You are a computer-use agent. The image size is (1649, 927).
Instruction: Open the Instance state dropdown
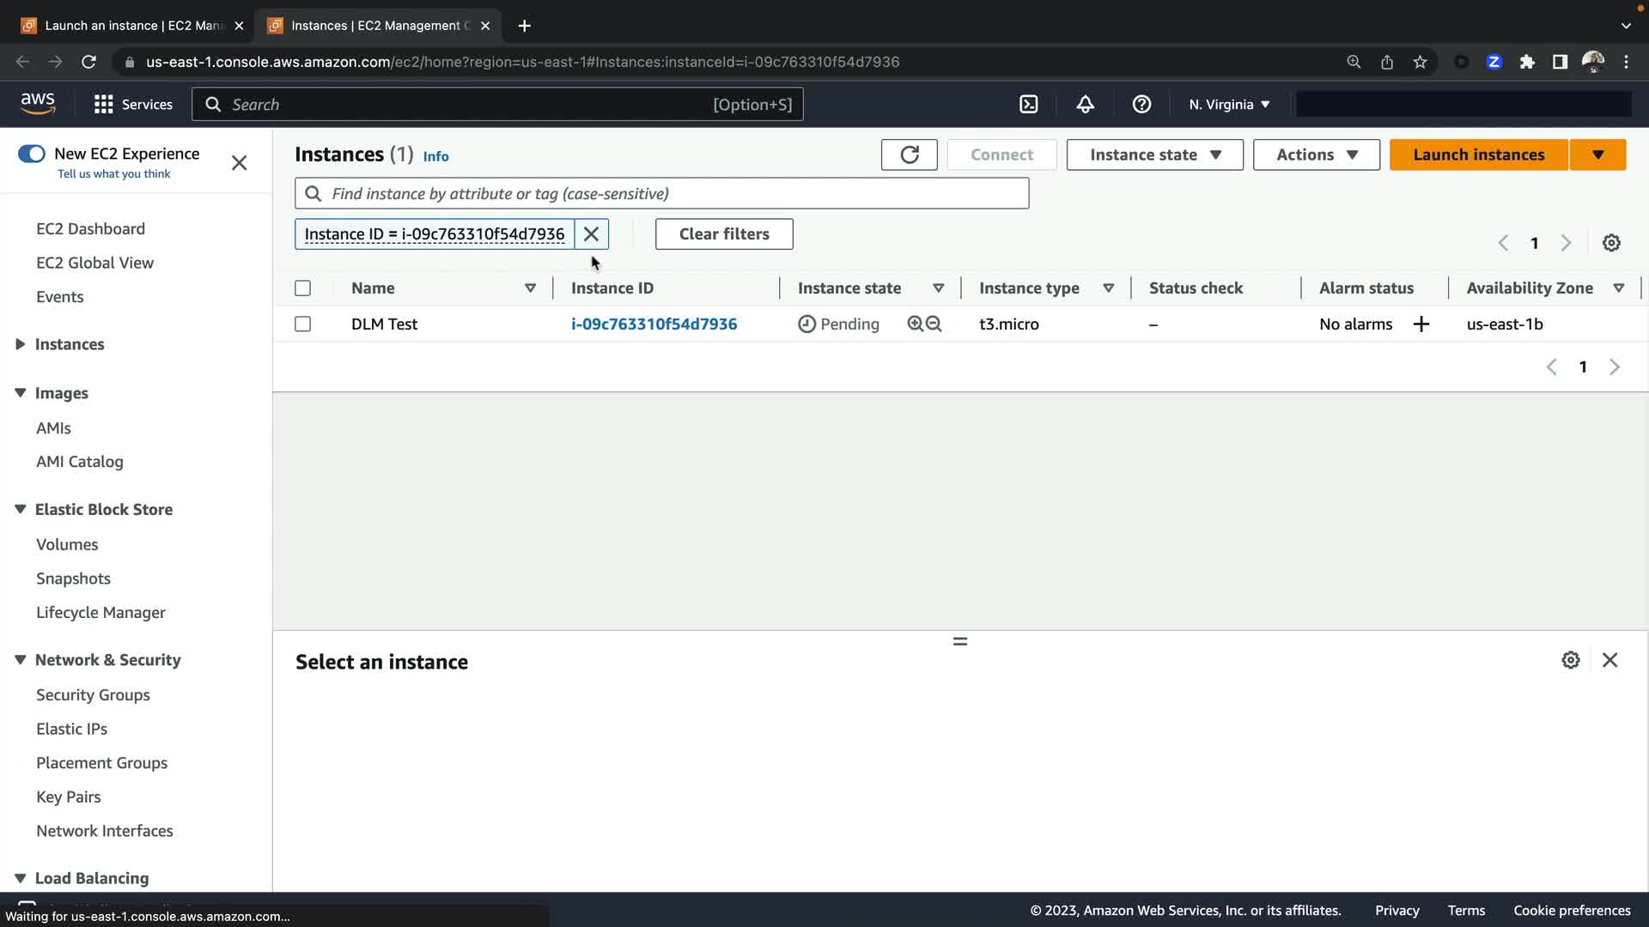pyautogui.click(x=1154, y=154)
